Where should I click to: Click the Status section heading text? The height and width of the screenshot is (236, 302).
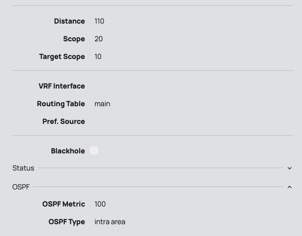(x=23, y=168)
